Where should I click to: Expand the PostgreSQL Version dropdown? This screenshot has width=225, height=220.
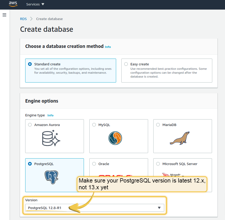95,208
